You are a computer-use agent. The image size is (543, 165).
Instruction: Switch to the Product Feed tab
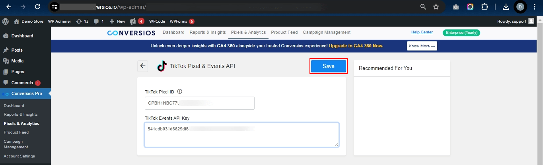(x=284, y=32)
